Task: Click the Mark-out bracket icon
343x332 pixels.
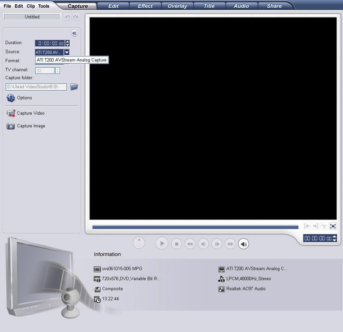Action: point(315,226)
